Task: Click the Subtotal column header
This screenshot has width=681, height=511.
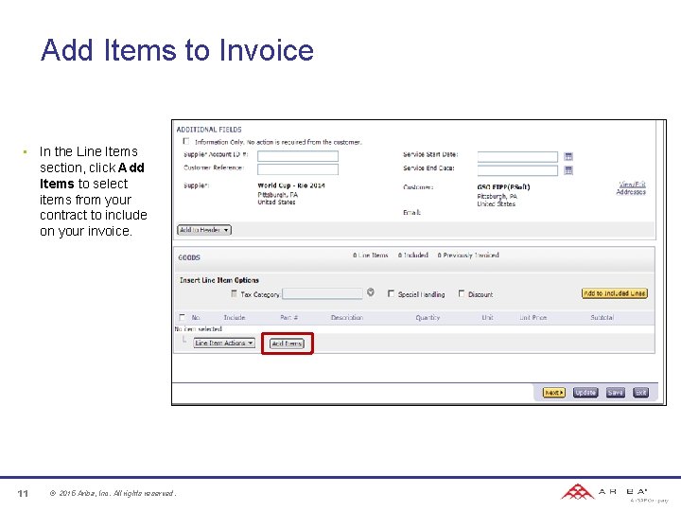Action: coord(602,318)
